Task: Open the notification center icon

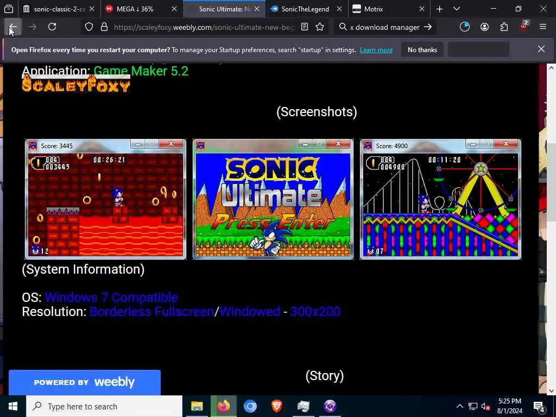Action: 539,407
